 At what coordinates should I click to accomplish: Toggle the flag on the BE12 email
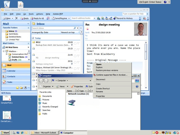(x=78, y=43)
